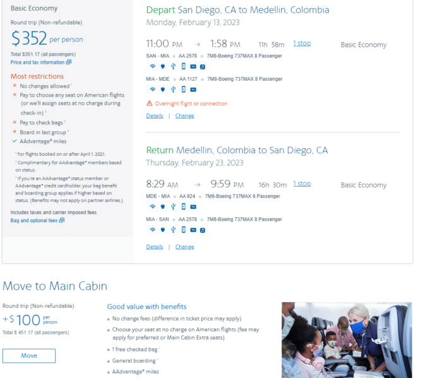Click the power outlet icon for AA 2578 departure
This screenshot has height=378, width=423.
(x=163, y=66)
